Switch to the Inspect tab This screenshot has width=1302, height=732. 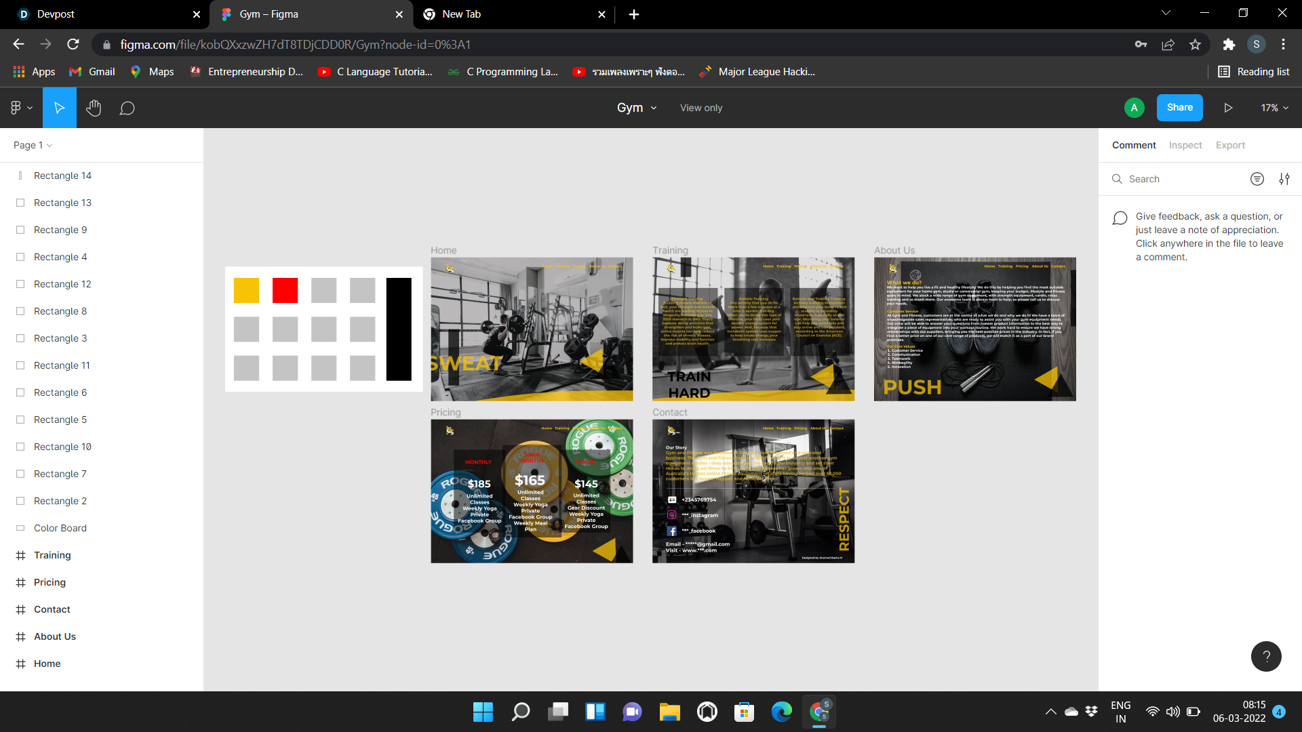[1185, 145]
